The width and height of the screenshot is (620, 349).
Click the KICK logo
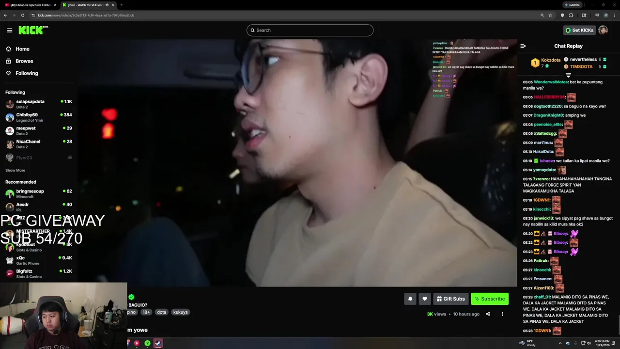pyautogui.click(x=33, y=30)
